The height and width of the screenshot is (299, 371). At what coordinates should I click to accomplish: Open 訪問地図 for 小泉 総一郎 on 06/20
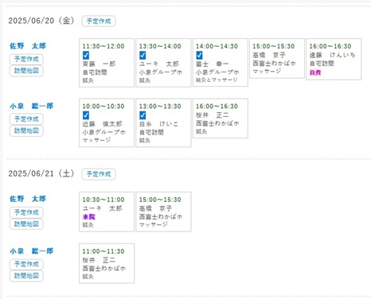[x=26, y=130]
